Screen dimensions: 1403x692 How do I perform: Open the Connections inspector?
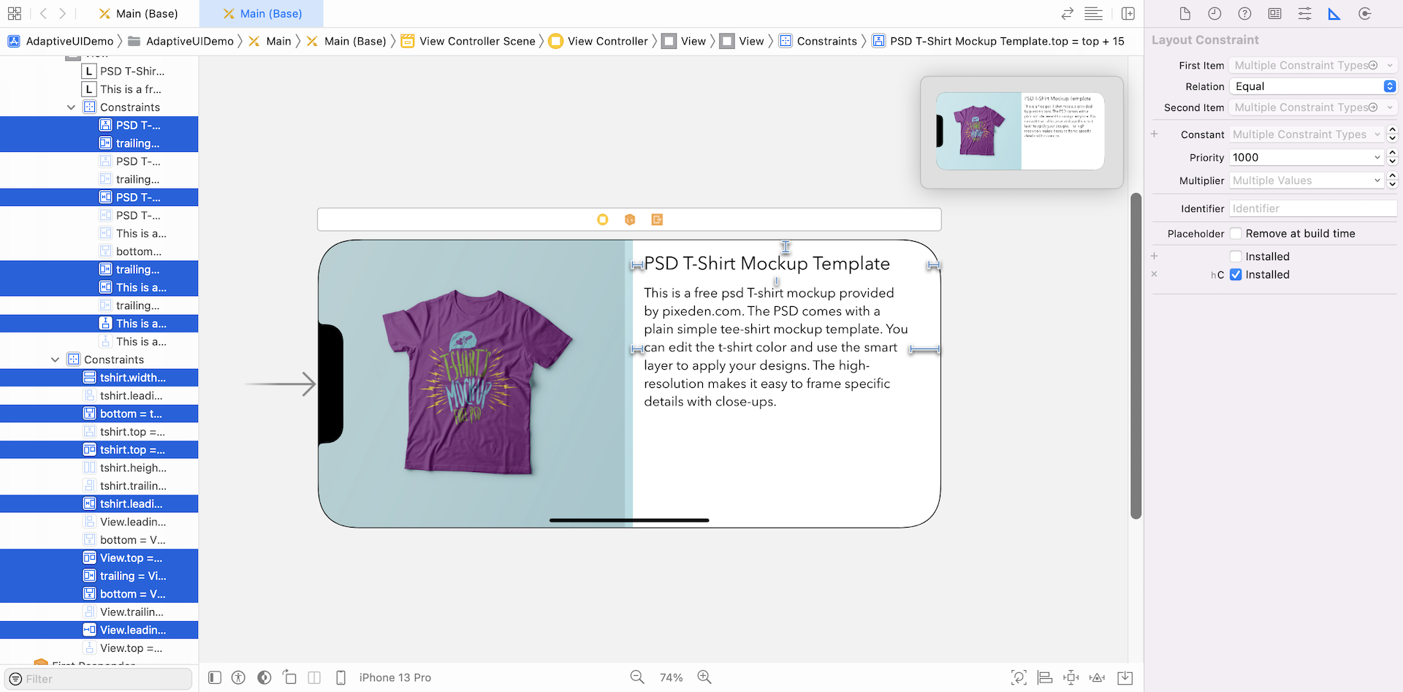click(1364, 14)
